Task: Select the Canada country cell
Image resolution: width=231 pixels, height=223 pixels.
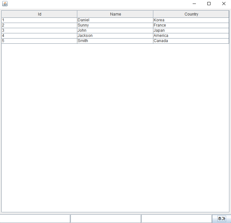Action: tap(191, 41)
